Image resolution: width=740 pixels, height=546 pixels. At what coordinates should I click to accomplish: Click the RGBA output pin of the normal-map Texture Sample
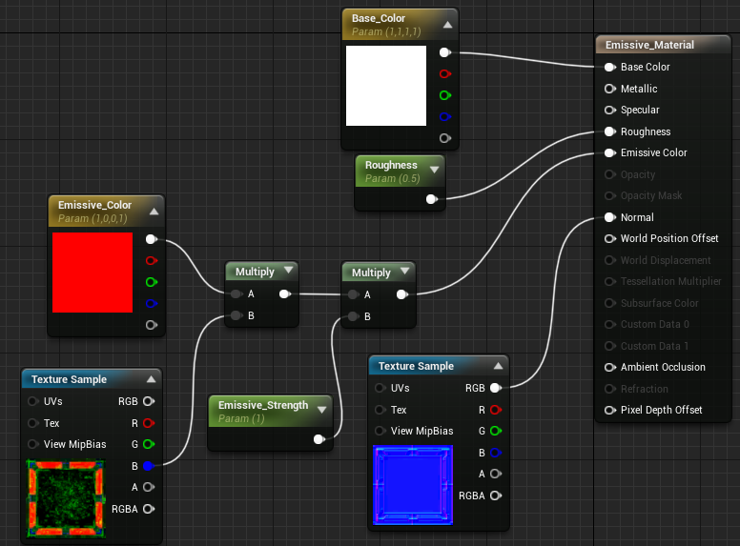point(496,495)
